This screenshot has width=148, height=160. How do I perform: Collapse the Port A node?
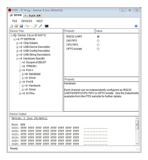pyautogui.click(x=20, y=70)
